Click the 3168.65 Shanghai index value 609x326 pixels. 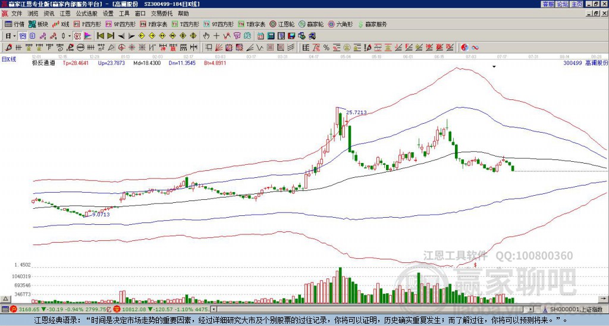pos(29,309)
